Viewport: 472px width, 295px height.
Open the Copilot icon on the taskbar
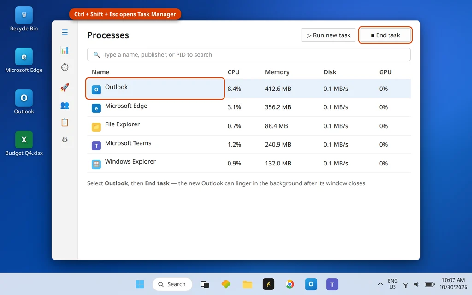[x=226, y=284]
